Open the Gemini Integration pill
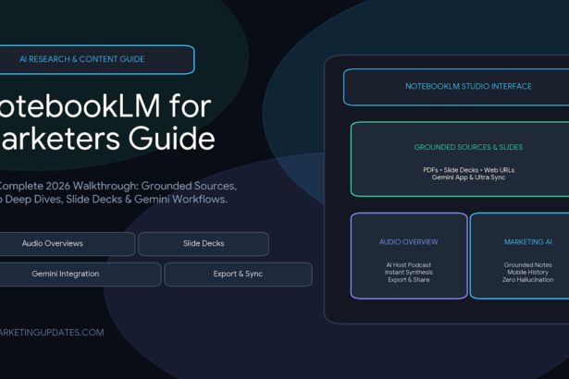 point(80,275)
